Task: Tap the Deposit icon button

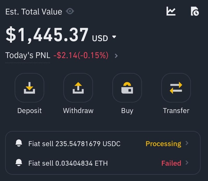Action: 29,88
